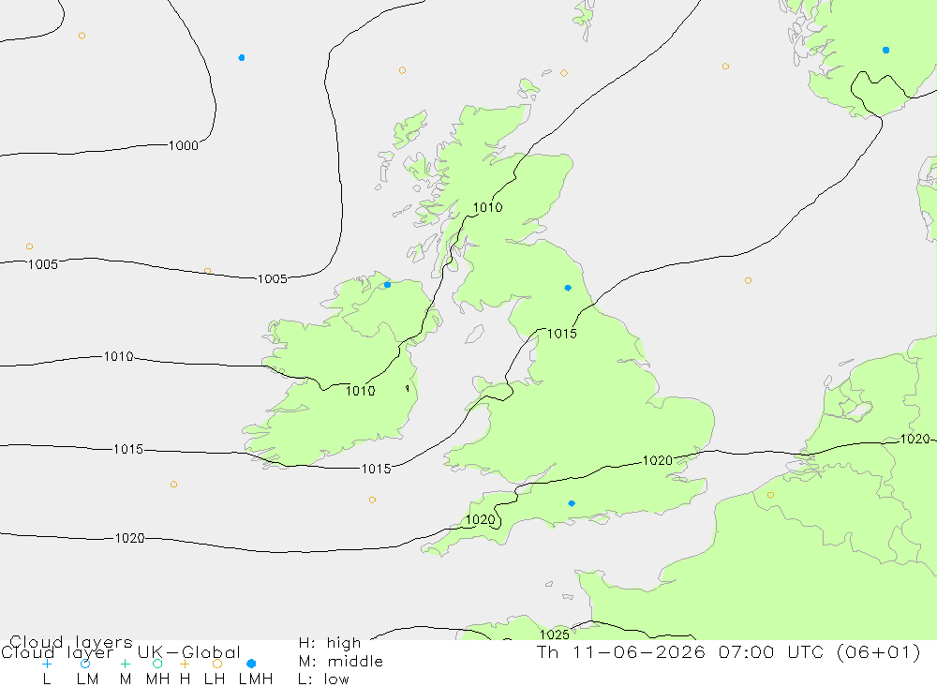Click the '1010' isobar label over Ireland
Image resolution: width=937 pixels, height=687 pixels.
(361, 391)
